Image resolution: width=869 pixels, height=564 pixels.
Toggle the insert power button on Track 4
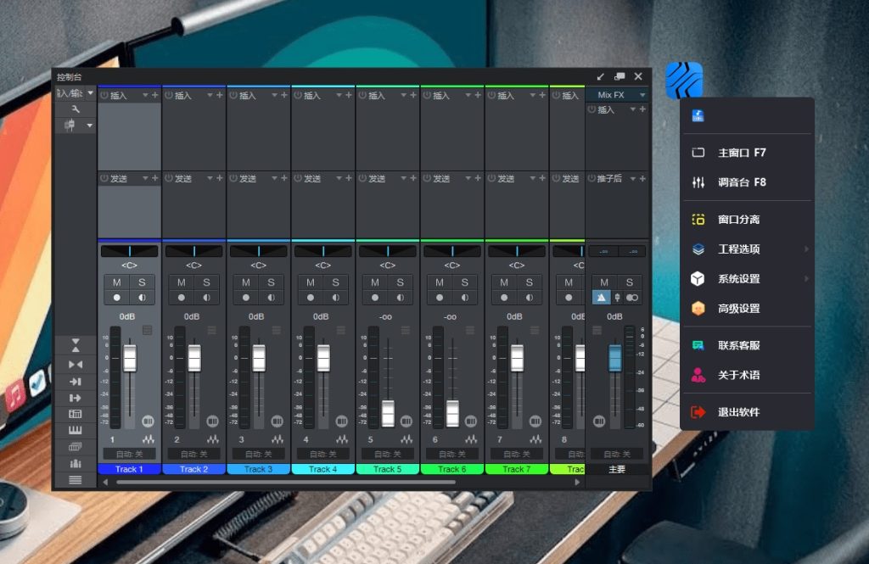coord(298,95)
